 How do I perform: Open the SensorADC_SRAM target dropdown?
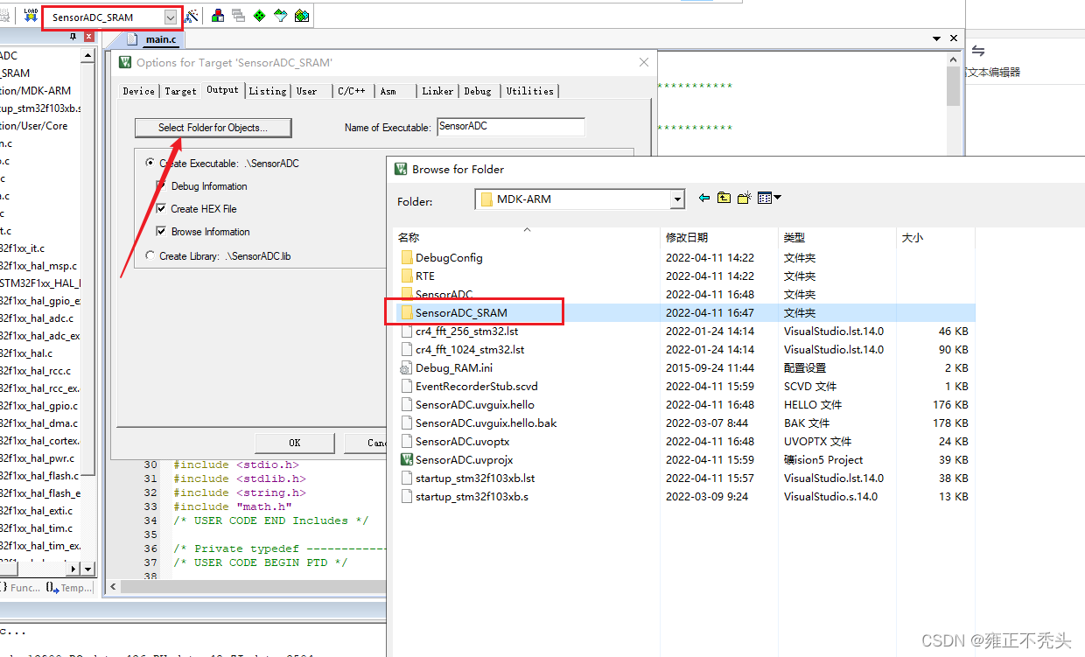point(170,17)
